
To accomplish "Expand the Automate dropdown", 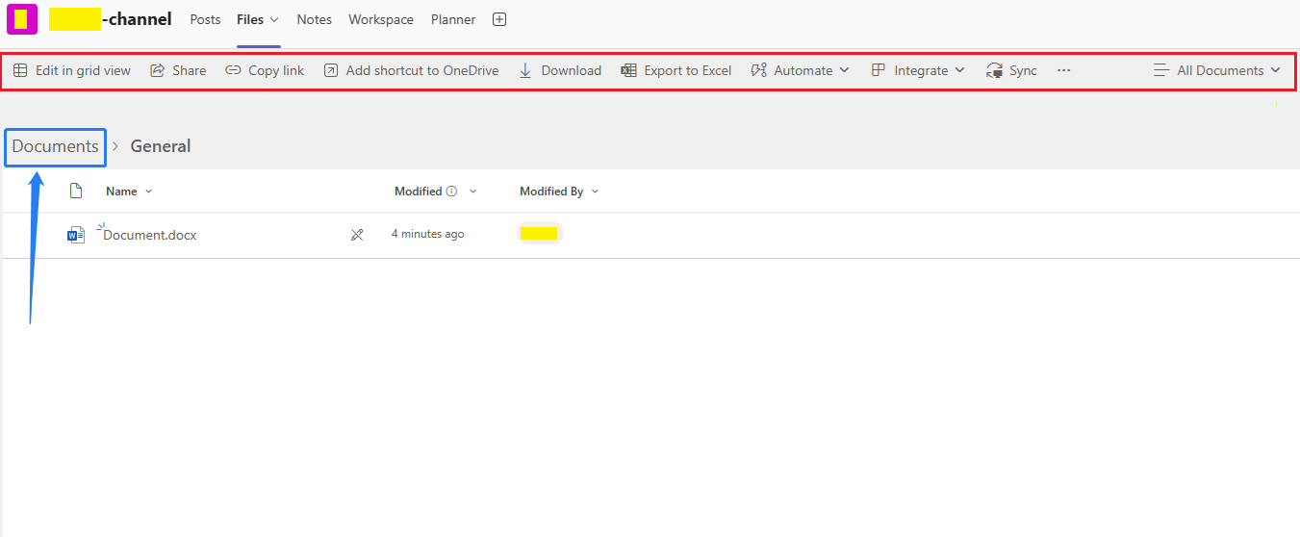I will pyautogui.click(x=801, y=70).
